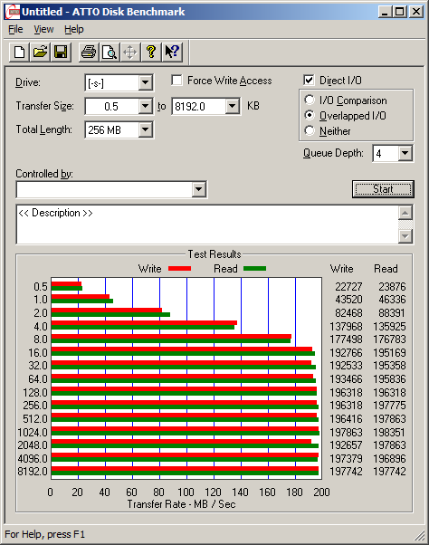This screenshot has width=429, height=545.
Task: Click the red Write legend swatch
Action: point(179,268)
